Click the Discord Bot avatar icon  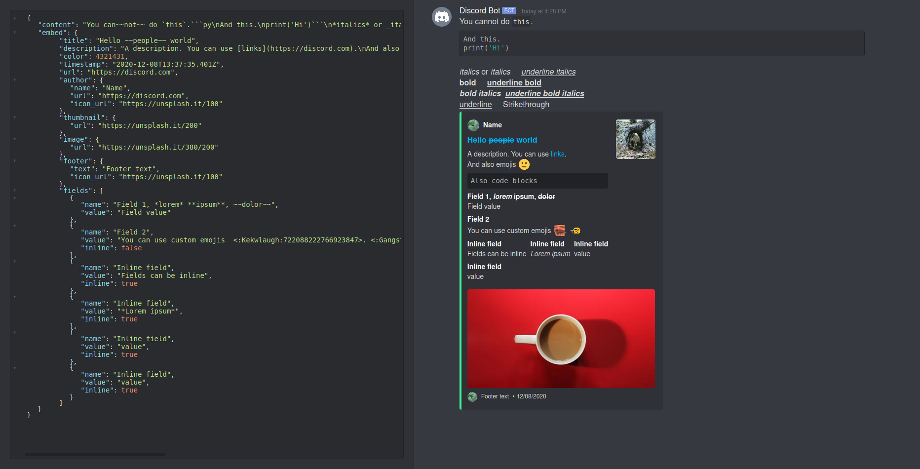(442, 17)
